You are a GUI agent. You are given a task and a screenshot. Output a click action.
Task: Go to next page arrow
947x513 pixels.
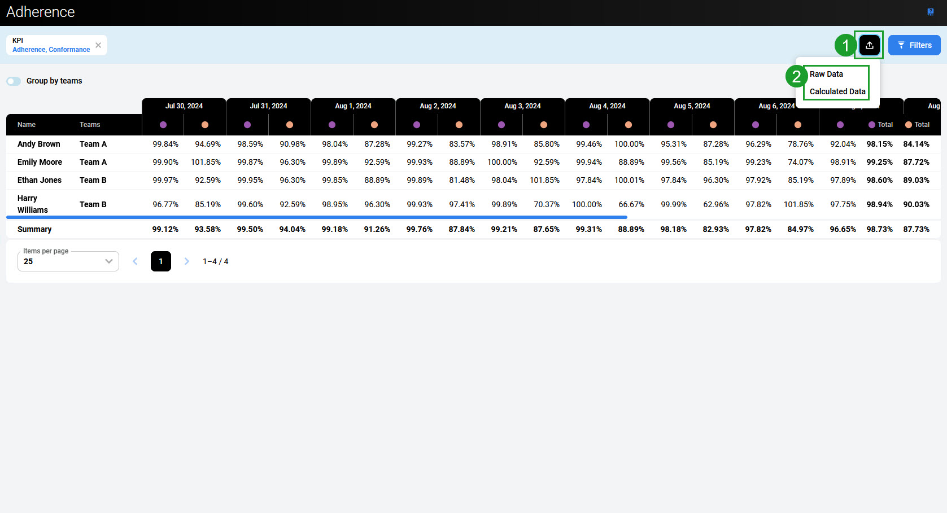click(x=187, y=261)
